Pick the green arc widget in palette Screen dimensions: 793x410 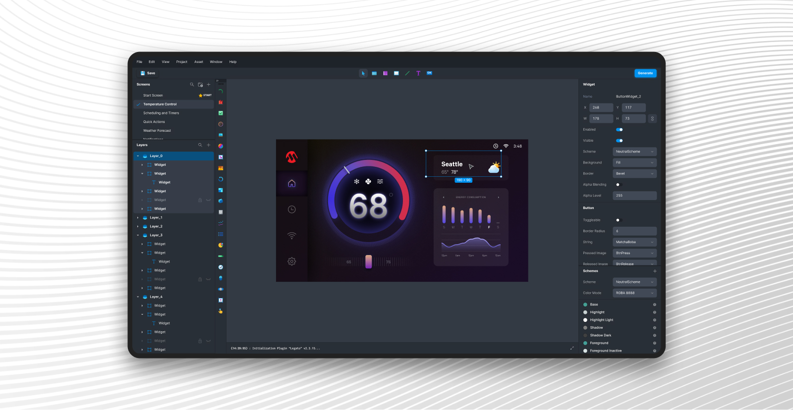click(221, 92)
